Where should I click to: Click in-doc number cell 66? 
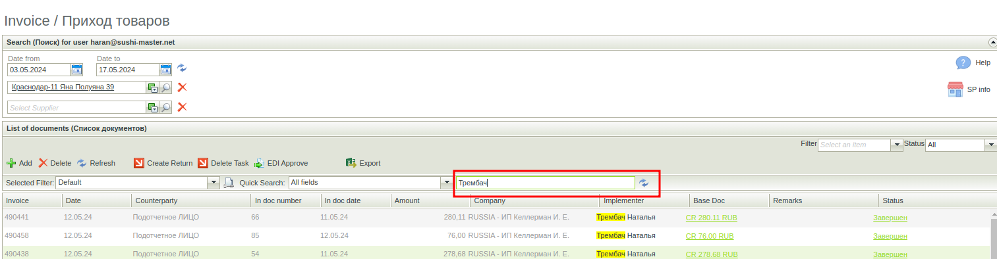(x=256, y=218)
